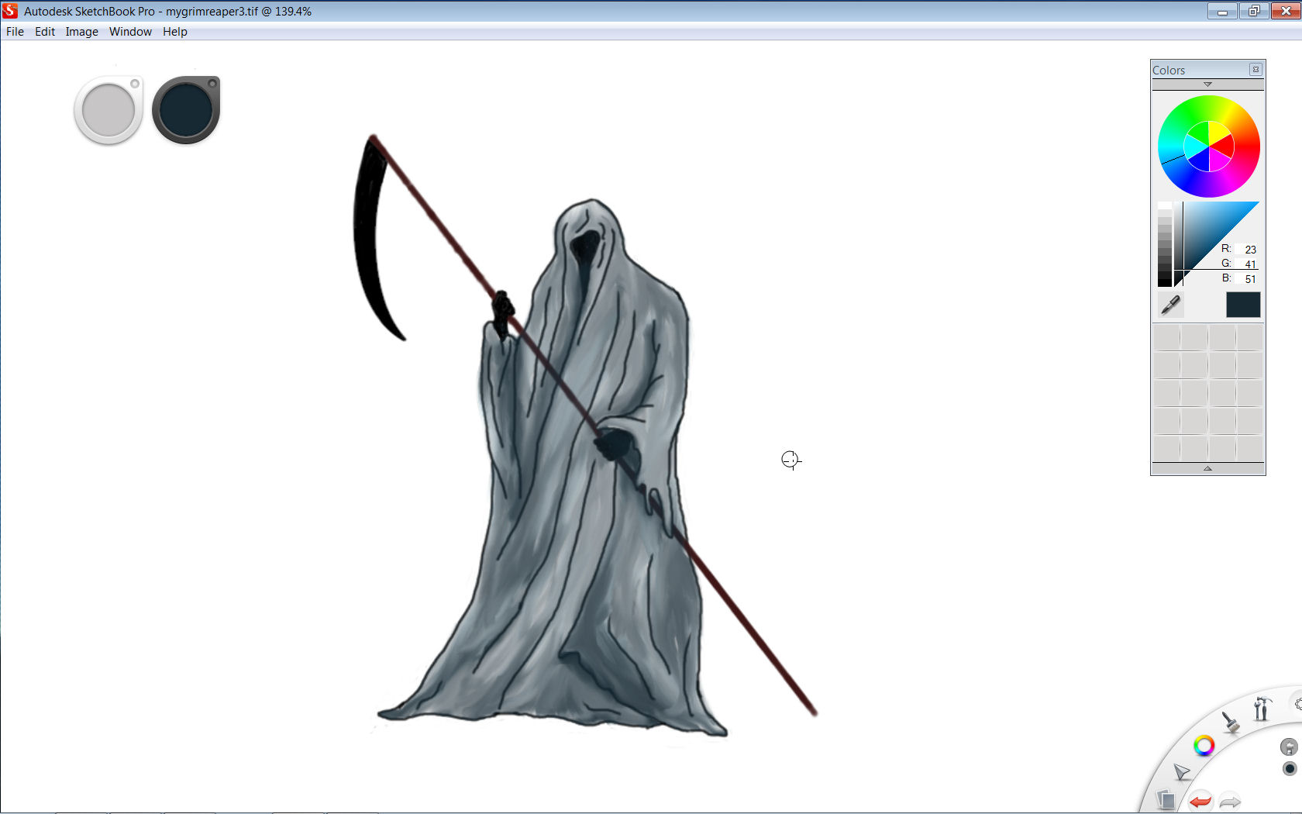Open the Image menu

81,32
